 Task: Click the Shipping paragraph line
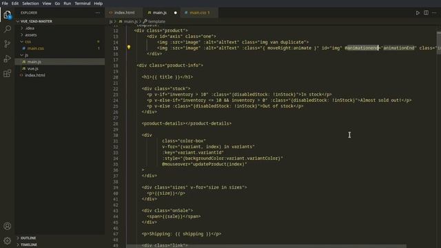[x=181, y=234]
